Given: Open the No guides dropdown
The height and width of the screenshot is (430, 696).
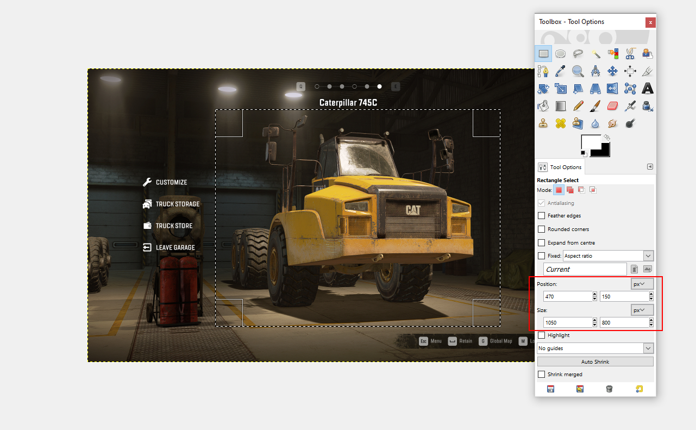Looking at the screenshot, I should (595, 348).
